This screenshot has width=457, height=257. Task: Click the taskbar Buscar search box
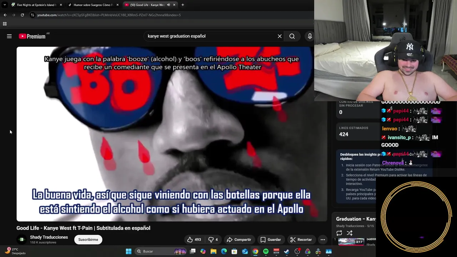[x=161, y=251]
